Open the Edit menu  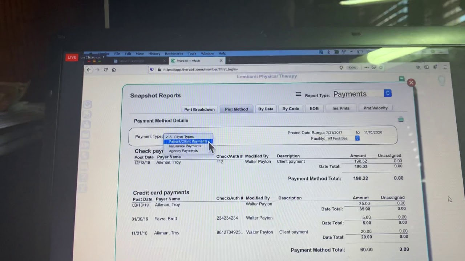(x=128, y=54)
